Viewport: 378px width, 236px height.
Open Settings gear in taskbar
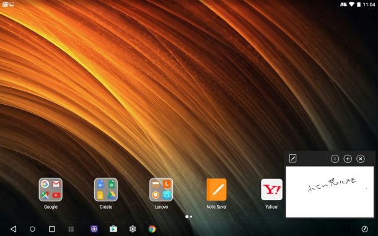pyautogui.click(x=133, y=229)
